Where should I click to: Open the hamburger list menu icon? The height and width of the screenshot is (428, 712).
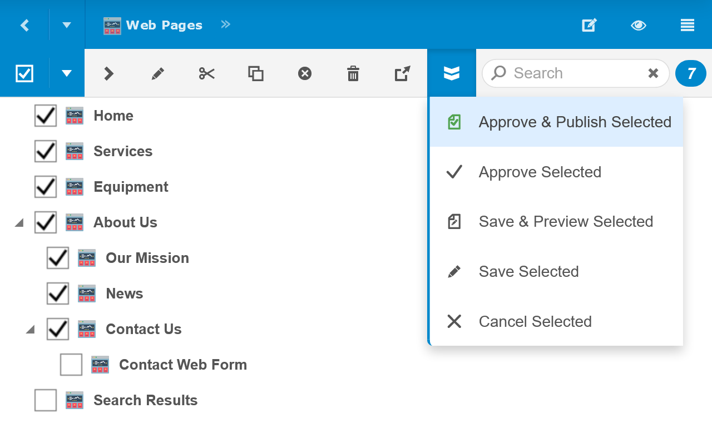[x=687, y=25]
